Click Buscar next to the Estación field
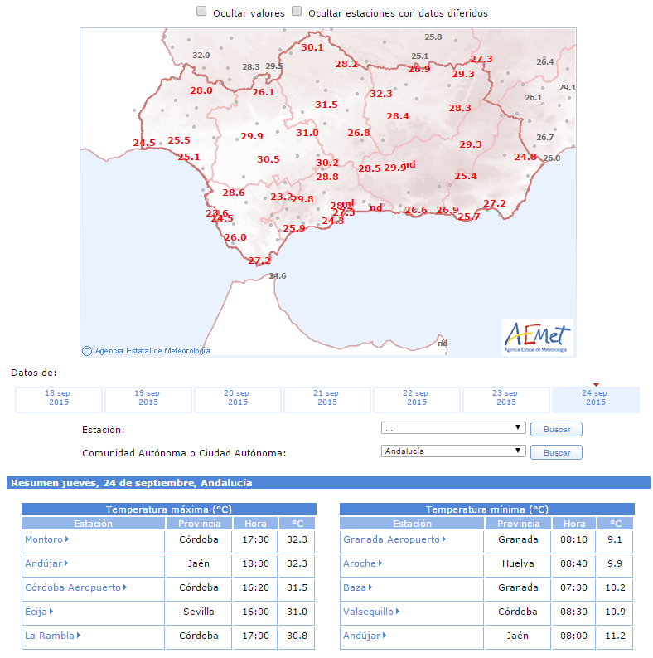Screen dimensions: 653x658 tap(556, 429)
